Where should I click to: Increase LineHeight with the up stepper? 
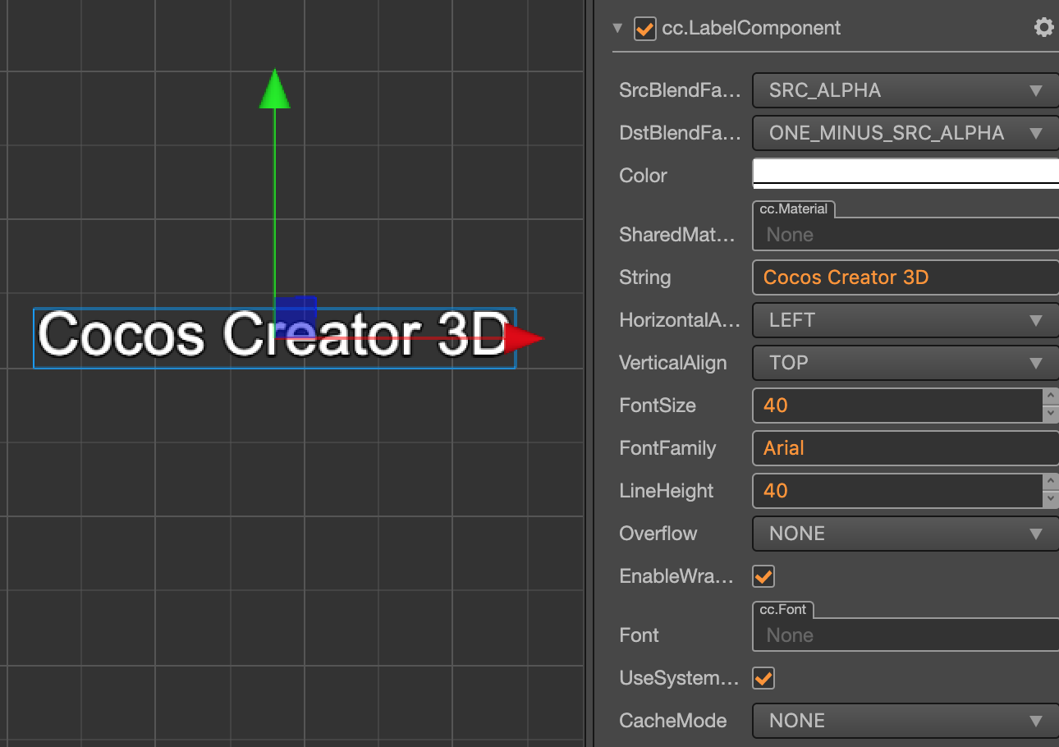tap(1050, 482)
